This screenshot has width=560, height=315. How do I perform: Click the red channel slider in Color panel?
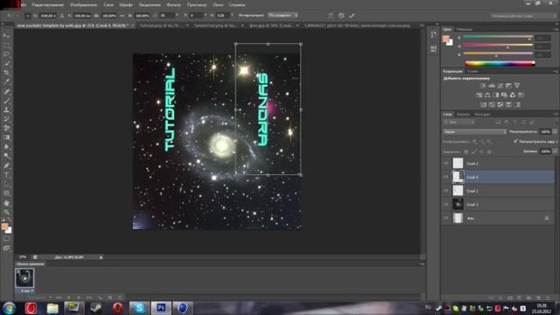[x=498, y=37]
